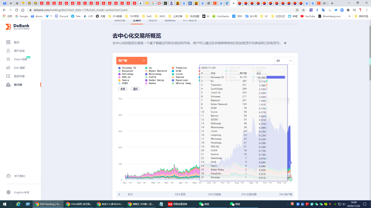Screen dimensions: 371x208
Task: Open the 1Y time range dropdown
Action: point(284,61)
